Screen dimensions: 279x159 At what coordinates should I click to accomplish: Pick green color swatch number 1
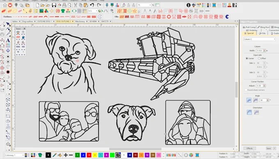(78, 155)
